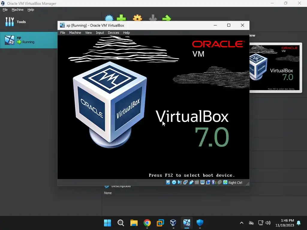Open the View menu in the VM window
Image resolution: width=307 pixels, height=230 pixels.
pos(88,33)
